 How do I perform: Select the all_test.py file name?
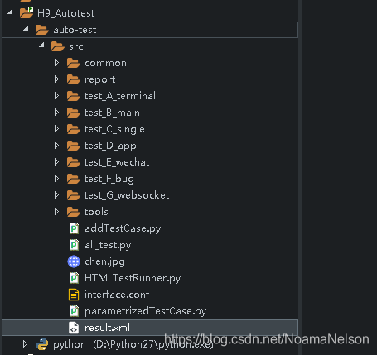pos(108,245)
